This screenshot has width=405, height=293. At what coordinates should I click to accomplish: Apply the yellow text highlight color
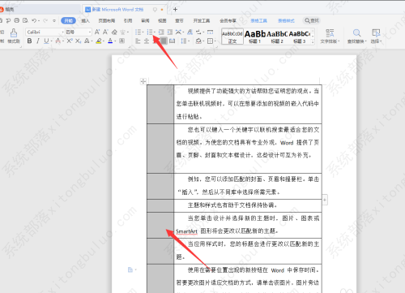point(99,41)
